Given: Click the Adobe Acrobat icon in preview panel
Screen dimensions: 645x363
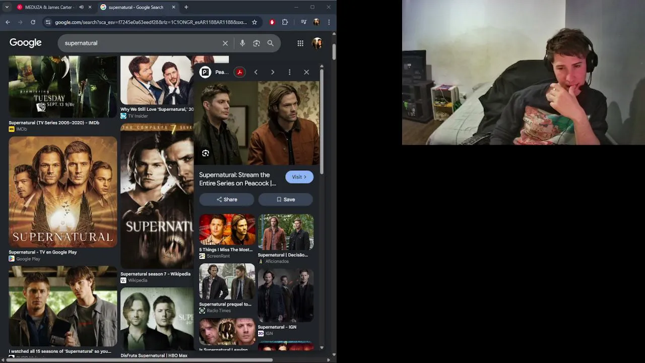Looking at the screenshot, I should click(x=240, y=72).
